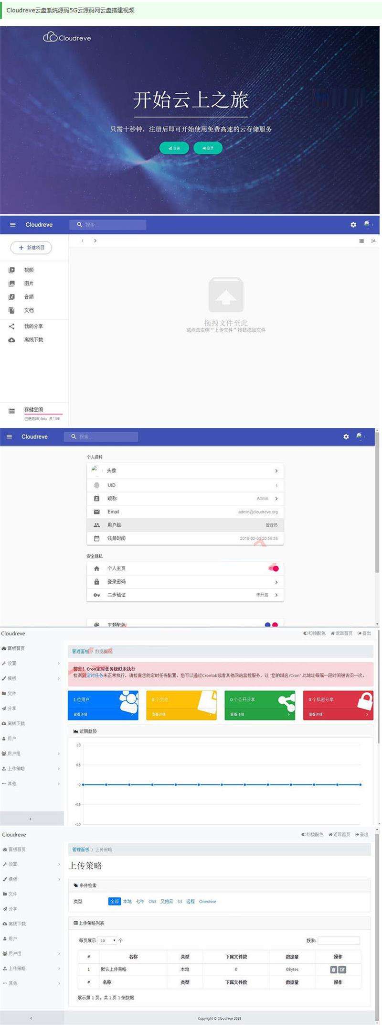Click the Cloudreve cloud logo on the landing banner

pos(67,37)
